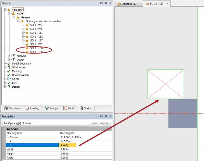The height and width of the screenshot is (161, 204).
Task: Collapse Opening in slab above member node
Action: (x=18, y=21)
